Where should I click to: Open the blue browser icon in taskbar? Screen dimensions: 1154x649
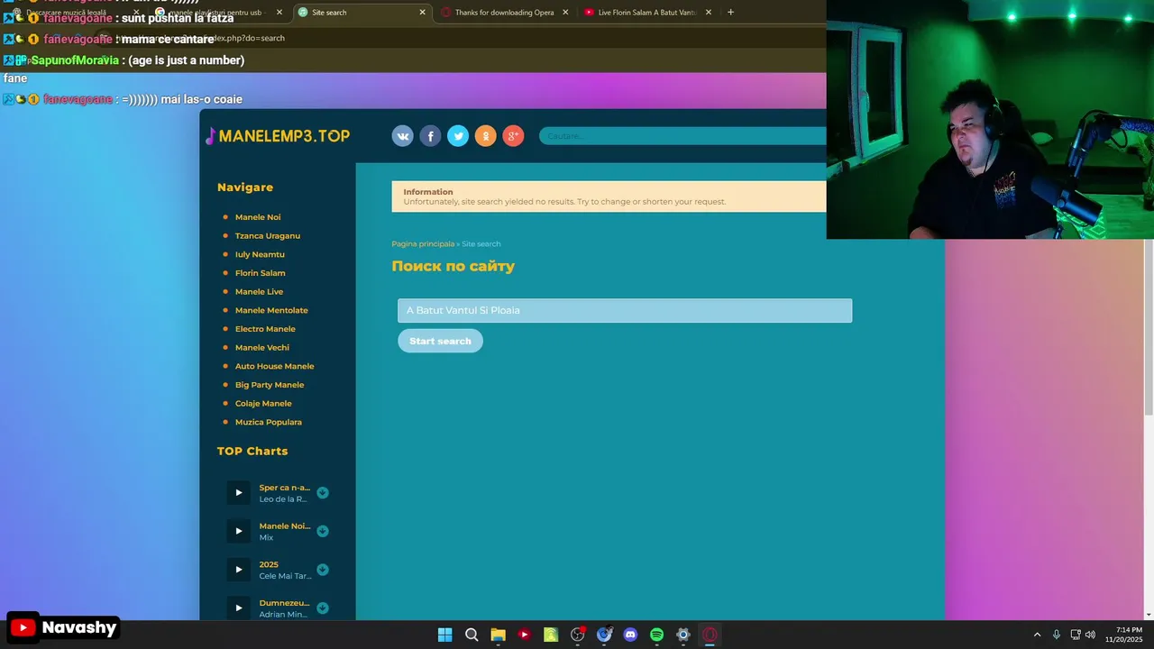604,635
